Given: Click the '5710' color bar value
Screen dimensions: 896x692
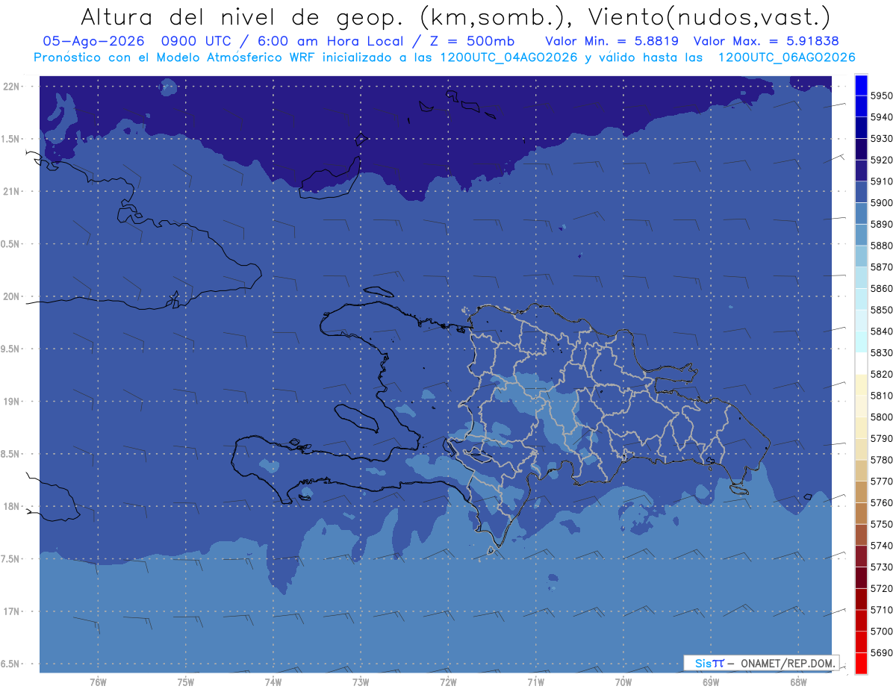Looking at the screenshot, I should point(882,610).
